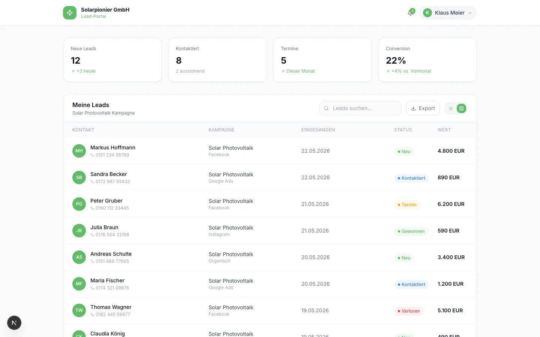
Task: Click the green Solarpionier lightning logo
Action: click(70, 13)
